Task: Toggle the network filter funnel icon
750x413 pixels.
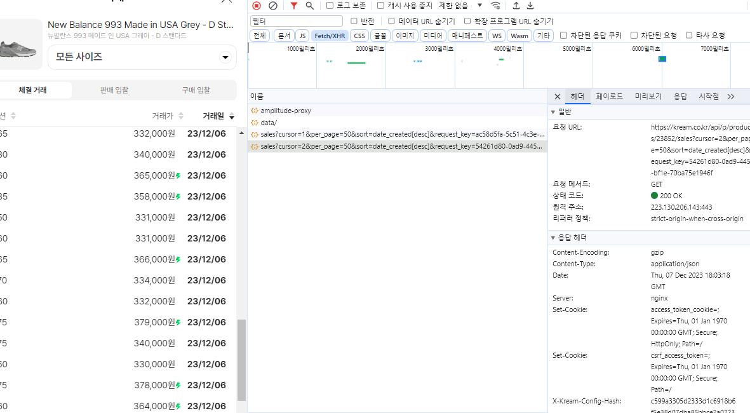Action: 293,6
